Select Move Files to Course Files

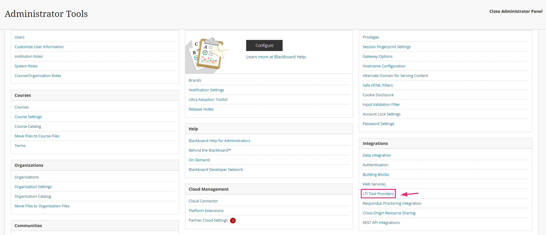pyautogui.click(x=37, y=136)
